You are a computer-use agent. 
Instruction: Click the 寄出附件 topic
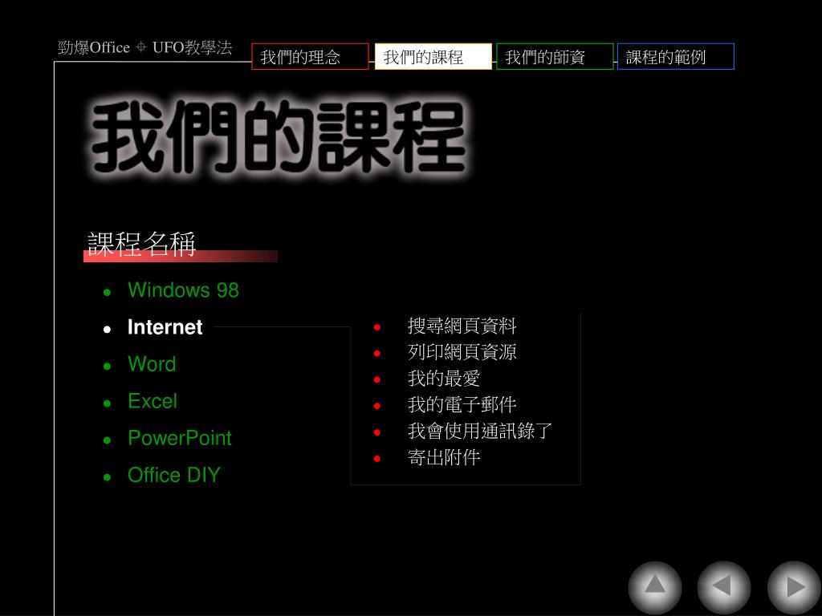tap(443, 457)
